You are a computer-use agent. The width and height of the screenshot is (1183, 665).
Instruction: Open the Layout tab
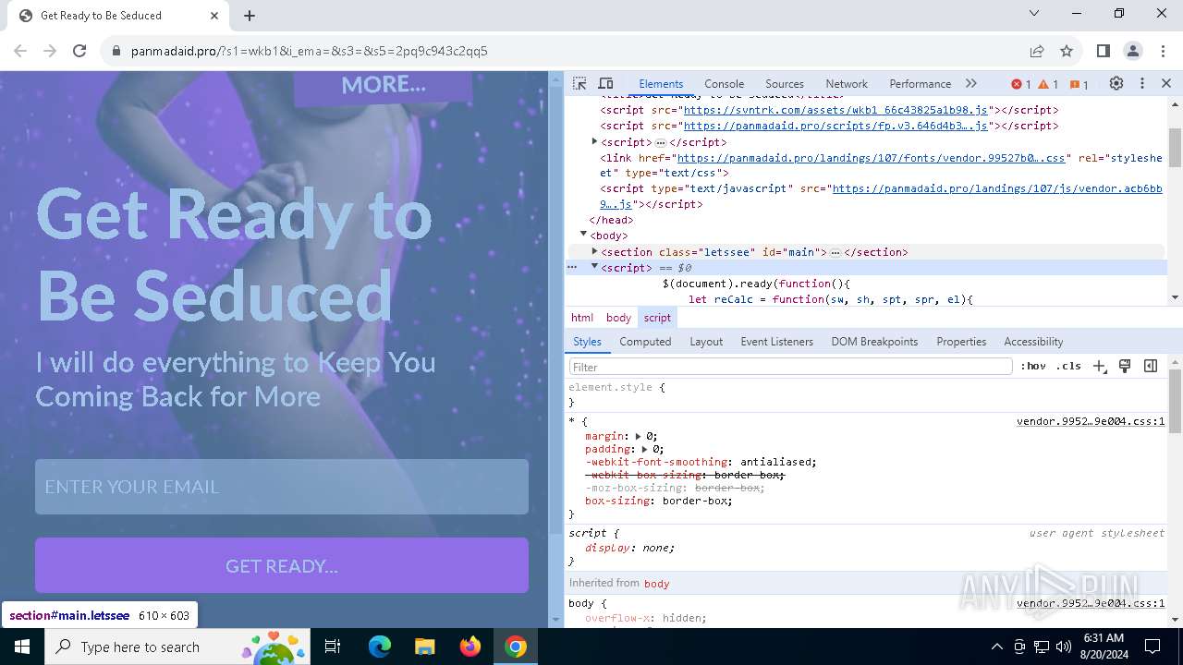[706, 341]
